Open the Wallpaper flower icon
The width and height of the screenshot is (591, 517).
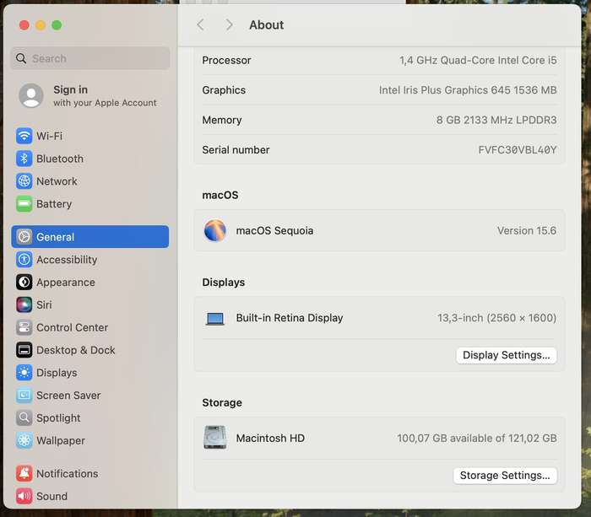[x=24, y=440]
